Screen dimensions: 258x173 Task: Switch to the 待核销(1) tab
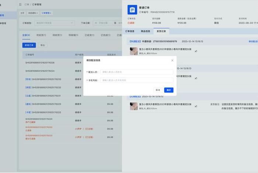pos(73,35)
